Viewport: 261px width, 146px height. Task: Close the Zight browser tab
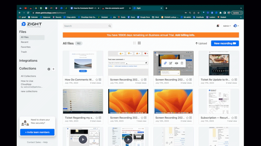pos(161,8)
